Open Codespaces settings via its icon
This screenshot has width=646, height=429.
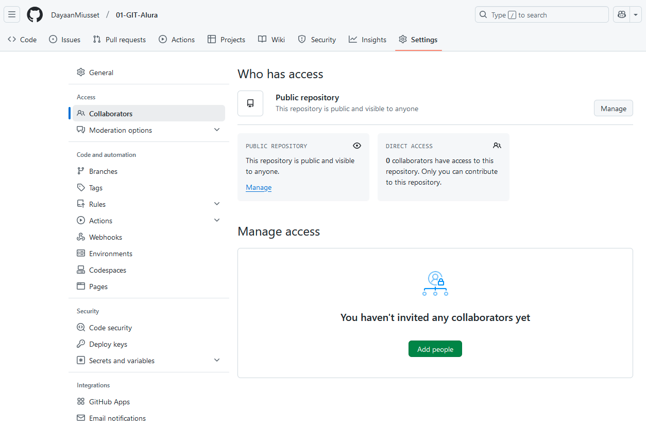click(x=81, y=270)
